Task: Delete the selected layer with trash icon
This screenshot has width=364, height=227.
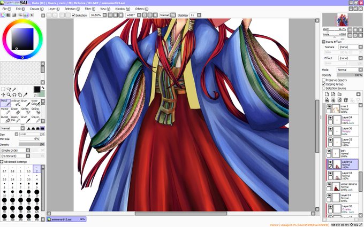Action: [x=346, y=100]
